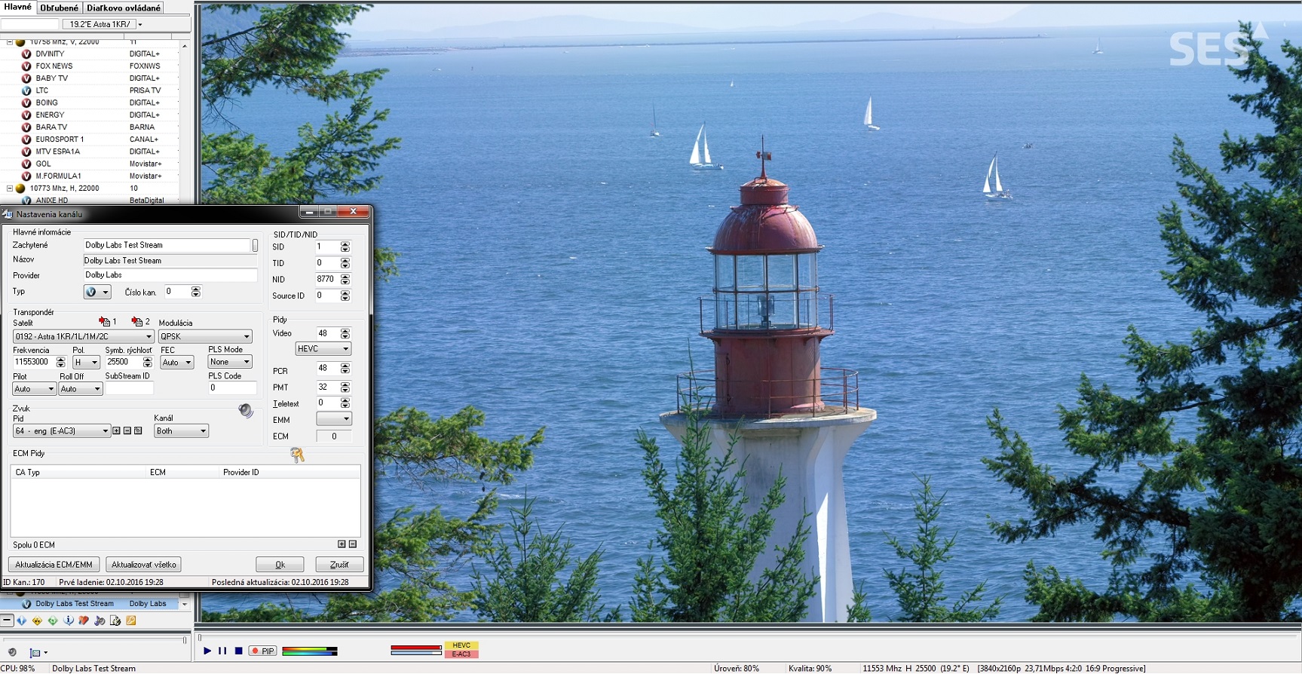Click the Frekvencia 11553000 stepper

(x=60, y=363)
